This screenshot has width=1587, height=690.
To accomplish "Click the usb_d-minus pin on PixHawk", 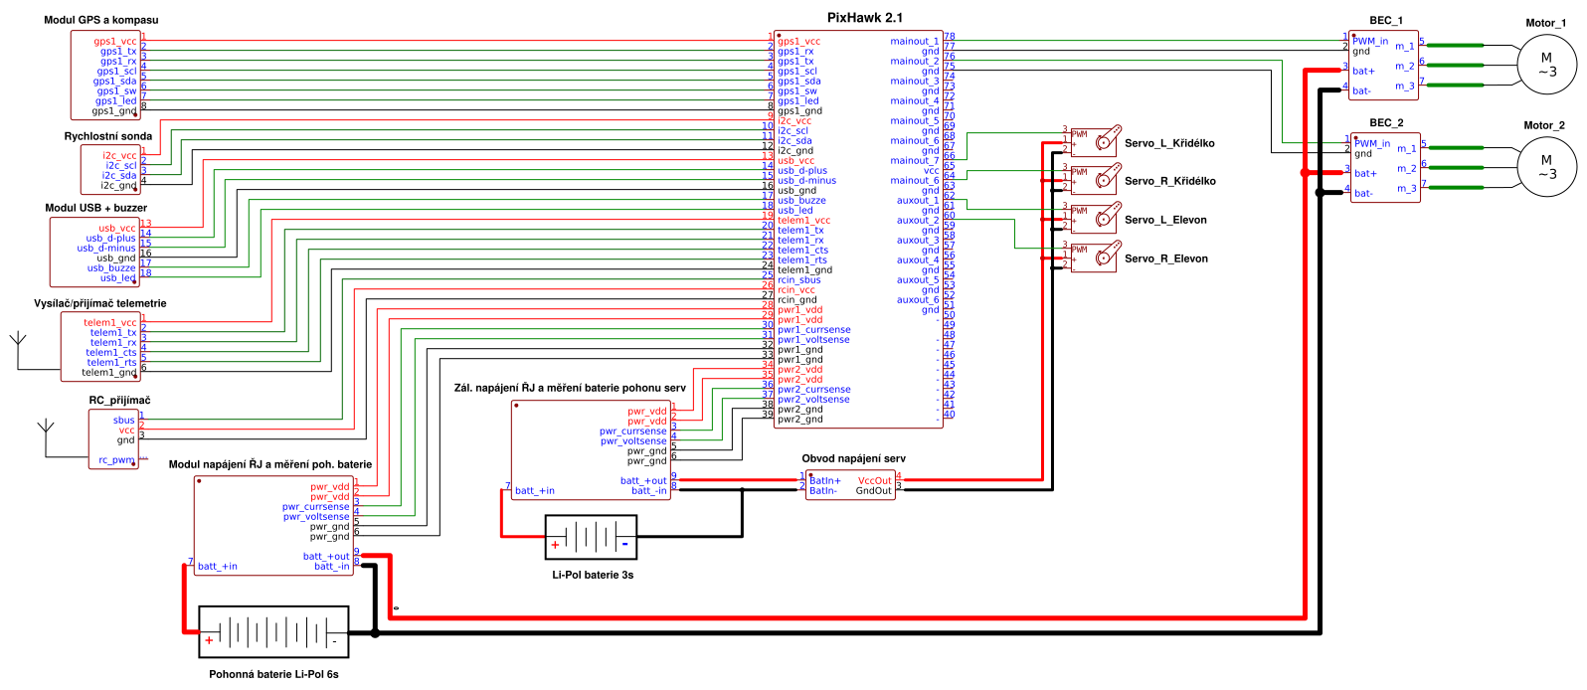I will coord(806,181).
